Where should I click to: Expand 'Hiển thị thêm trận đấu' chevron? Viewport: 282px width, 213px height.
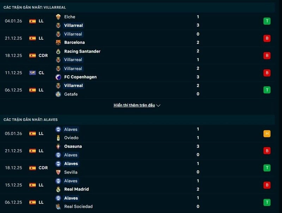[x=158, y=105]
